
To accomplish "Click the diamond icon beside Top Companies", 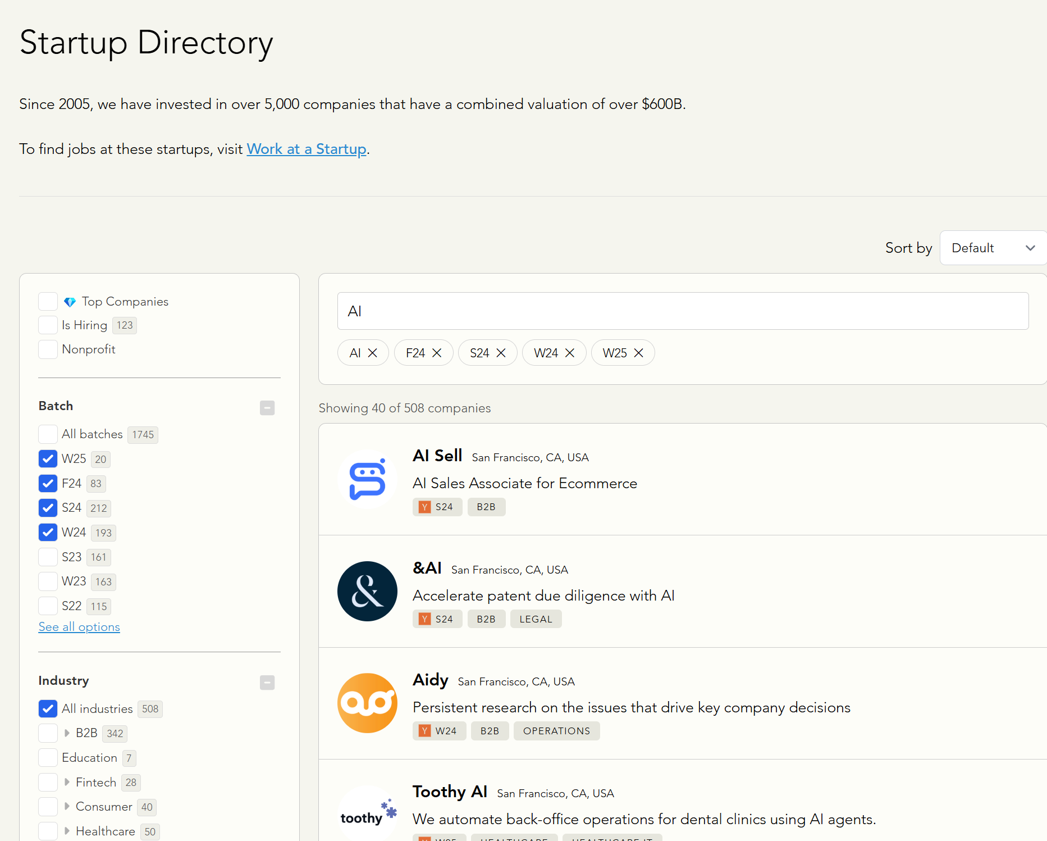I will (70, 302).
